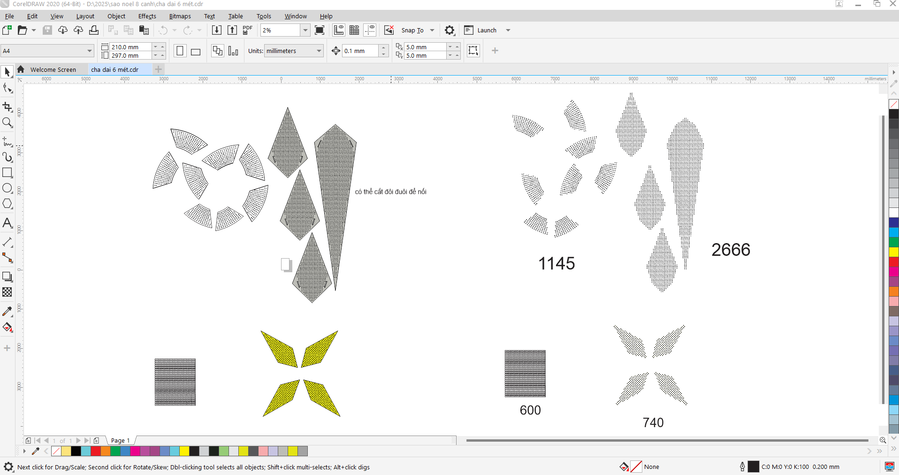This screenshot has height=475, width=899.
Task: Select the Crop tool
Action: pyautogui.click(x=7, y=107)
